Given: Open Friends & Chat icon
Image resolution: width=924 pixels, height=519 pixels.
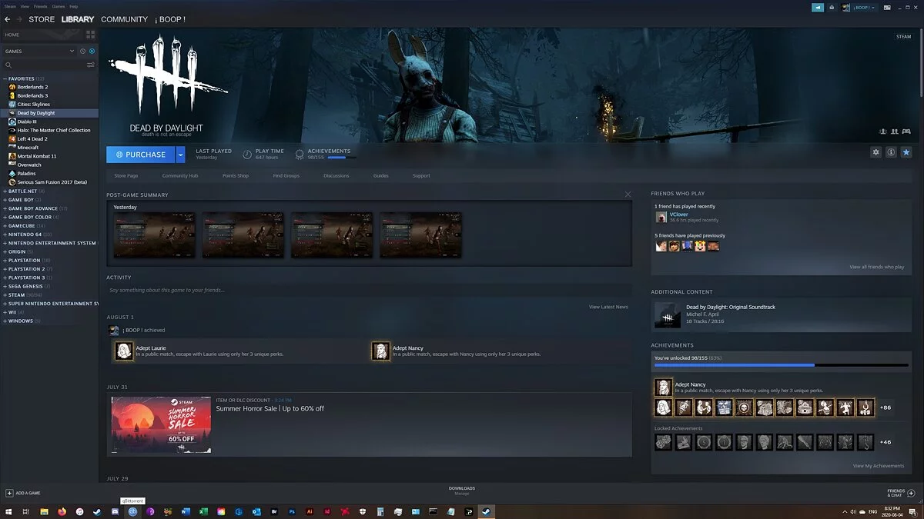Looking at the screenshot, I should coord(912,493).
